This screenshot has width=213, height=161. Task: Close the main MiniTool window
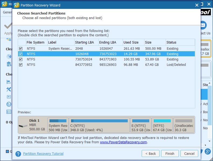click(209, 4)
